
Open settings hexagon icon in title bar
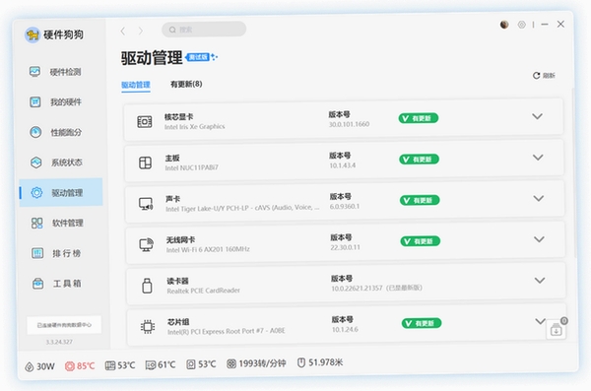[x=522, y=25]
